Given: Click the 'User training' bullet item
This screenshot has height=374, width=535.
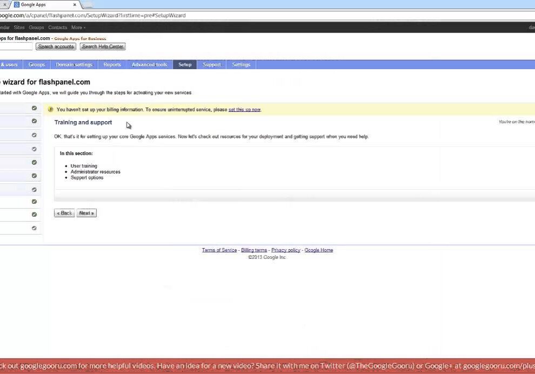Looking at the screenshot, I should click(84, 166).
